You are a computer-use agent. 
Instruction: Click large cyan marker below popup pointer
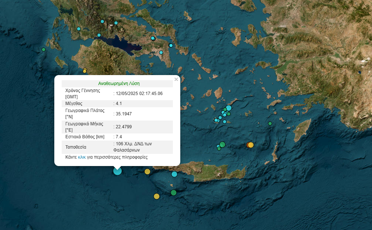click(x=117, y=171)
